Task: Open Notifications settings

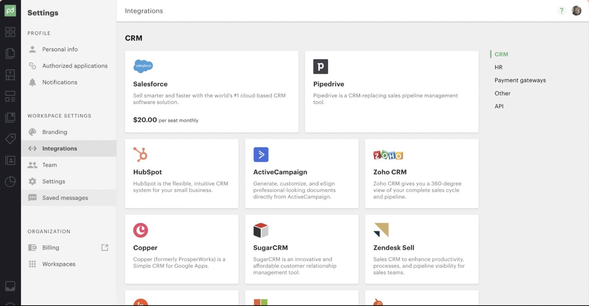Action: (x=69, y=82)
